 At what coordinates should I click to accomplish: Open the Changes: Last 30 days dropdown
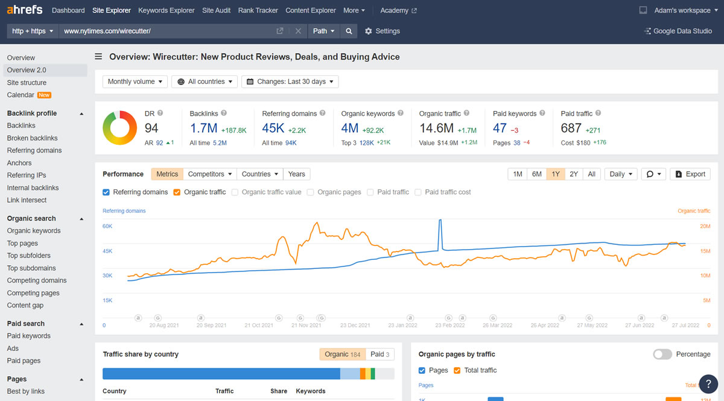[290, 81]
